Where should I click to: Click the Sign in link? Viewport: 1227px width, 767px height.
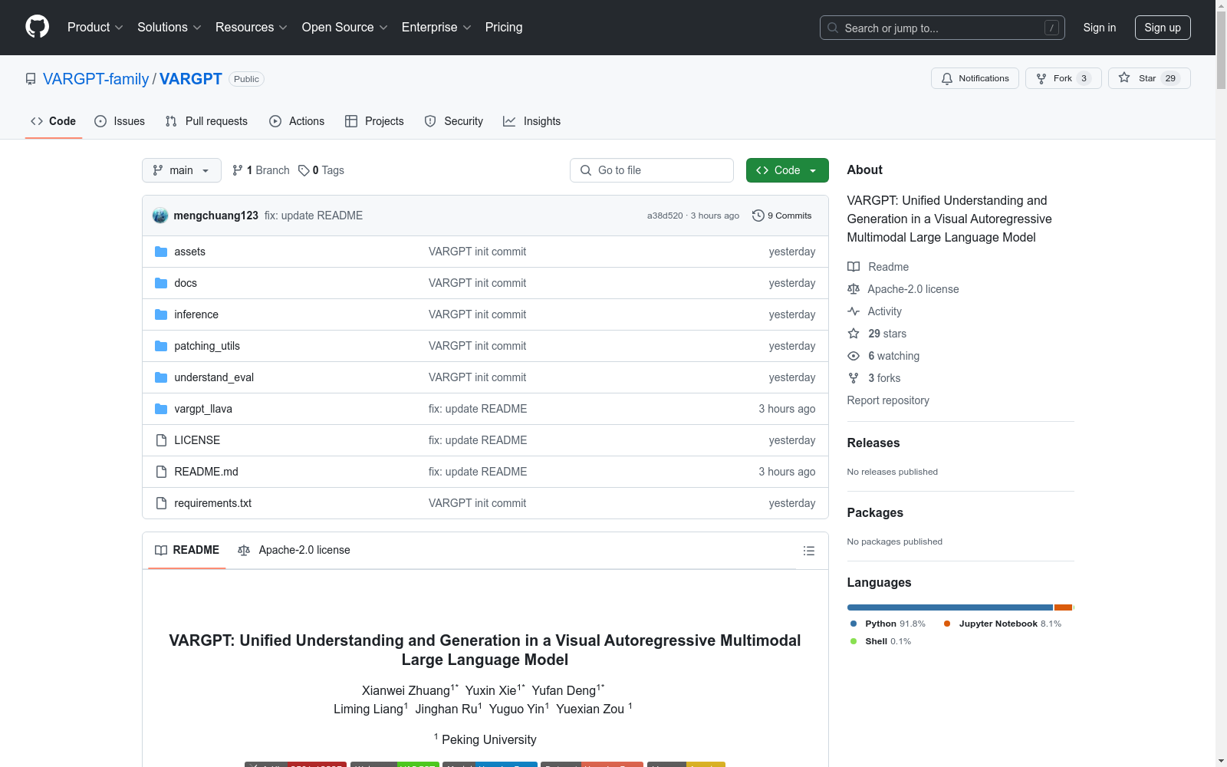[1100, 28]
